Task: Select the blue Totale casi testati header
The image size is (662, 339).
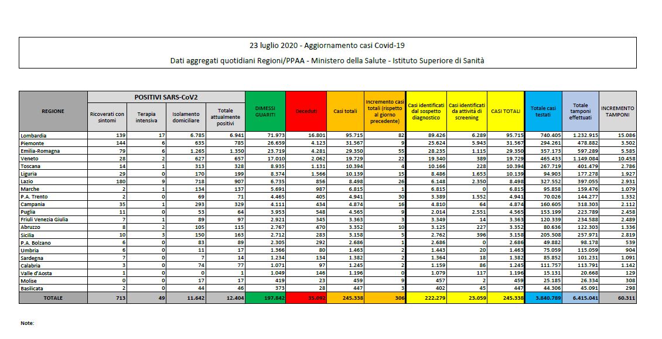Action: (543, 111)
